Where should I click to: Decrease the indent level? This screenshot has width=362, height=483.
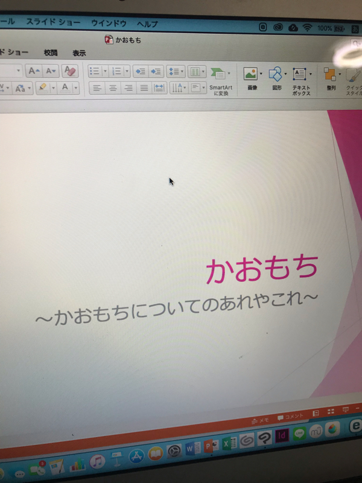[x=141, y=71]
